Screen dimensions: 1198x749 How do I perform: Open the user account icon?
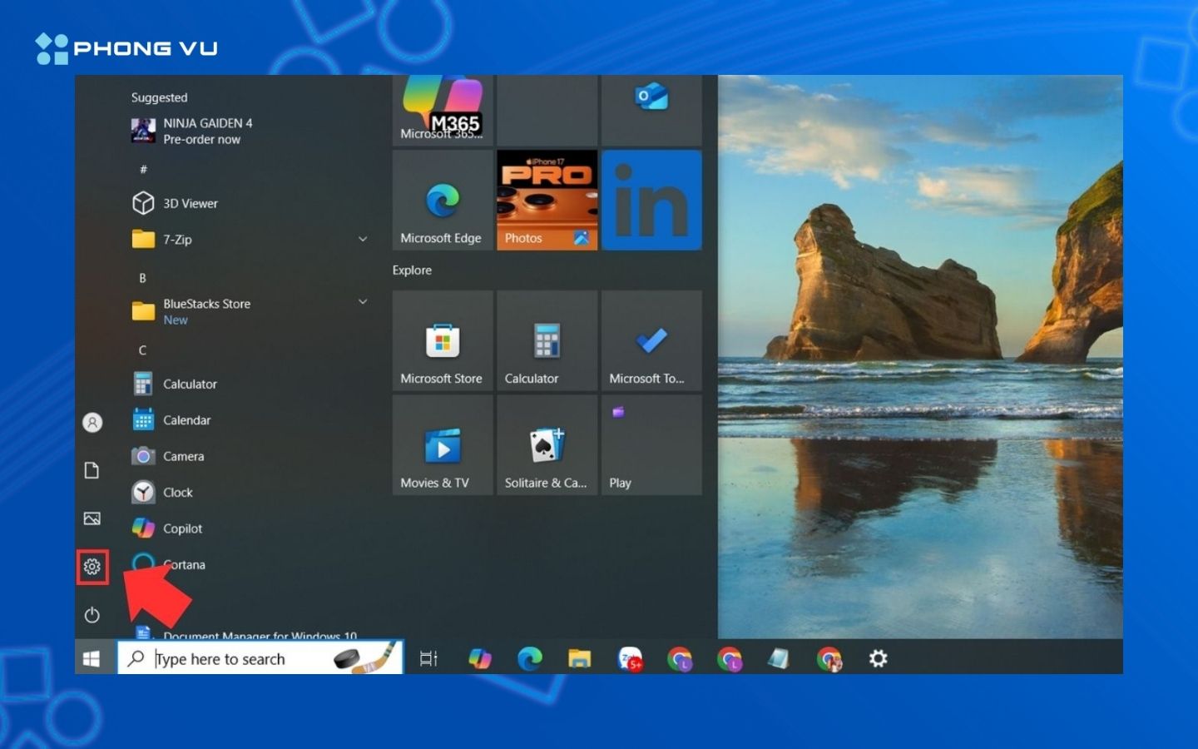(92, 422)
